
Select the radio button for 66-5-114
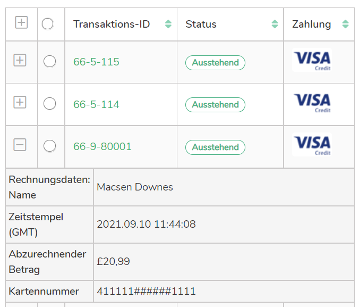point(49,103)
